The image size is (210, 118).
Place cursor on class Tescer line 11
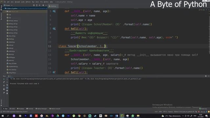[x=83, y=46]
